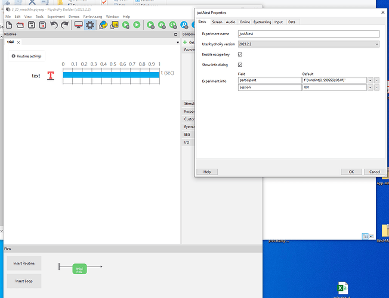This screenshot has height=298, width=389.
Task: Switch to Data settings tab
Action: click(x=292, y=22)
